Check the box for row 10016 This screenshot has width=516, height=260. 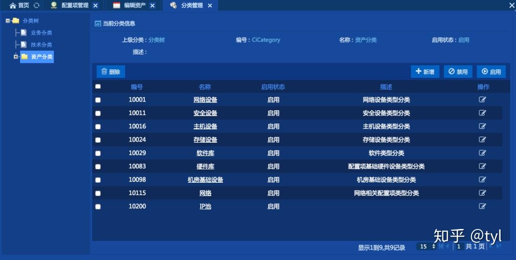(98, 126)
